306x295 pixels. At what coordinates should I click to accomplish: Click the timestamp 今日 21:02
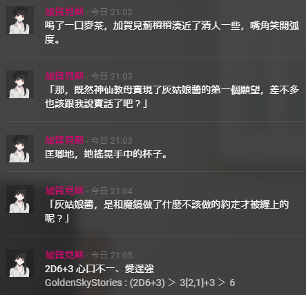[x=112, y=12]
